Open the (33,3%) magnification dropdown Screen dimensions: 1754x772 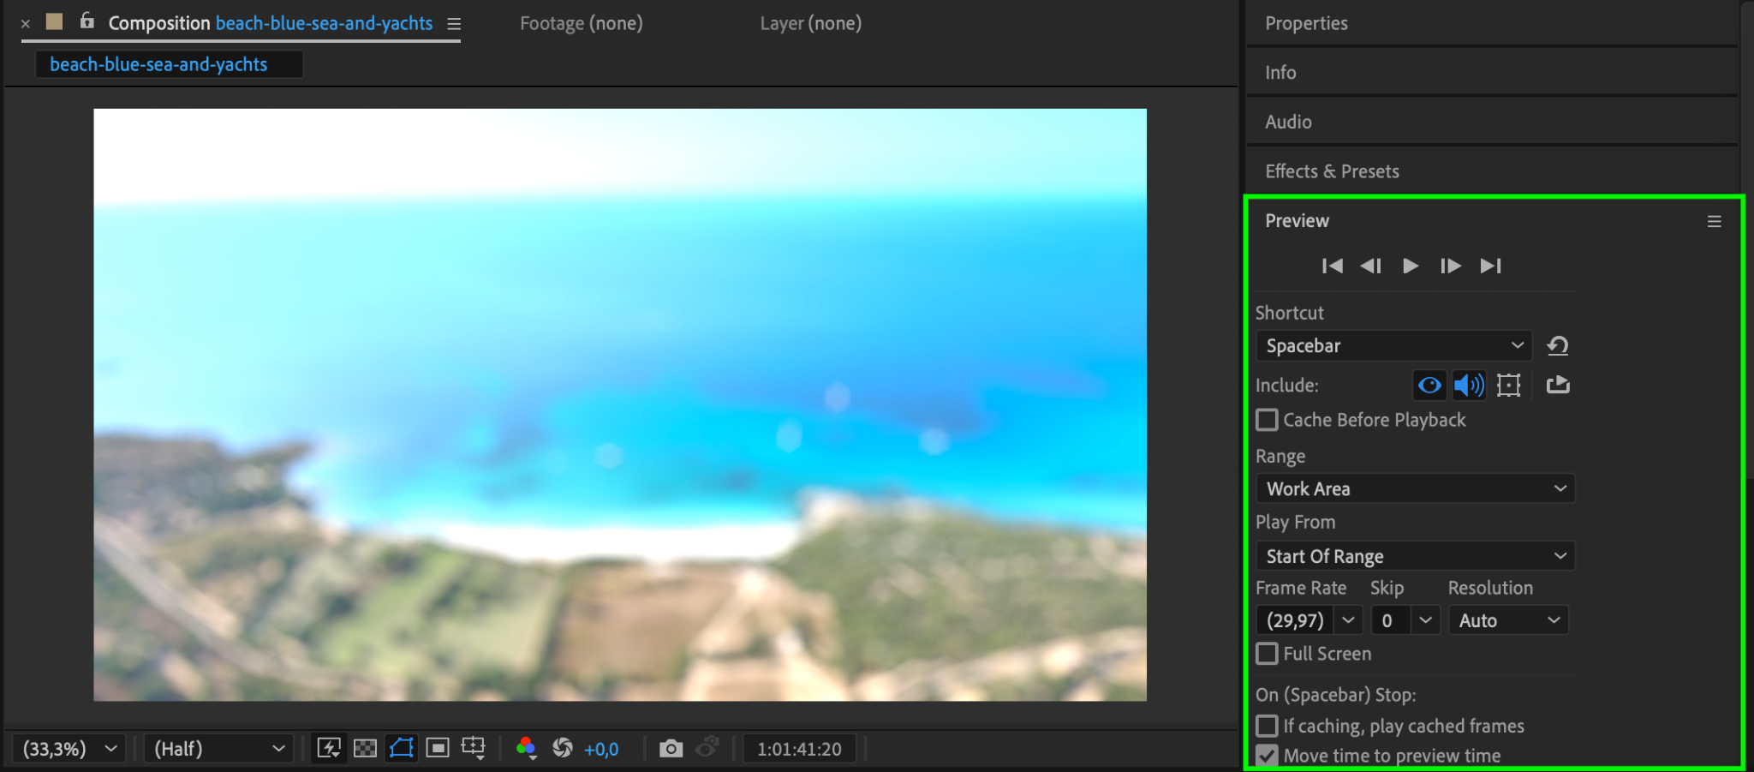pos(69,749)
